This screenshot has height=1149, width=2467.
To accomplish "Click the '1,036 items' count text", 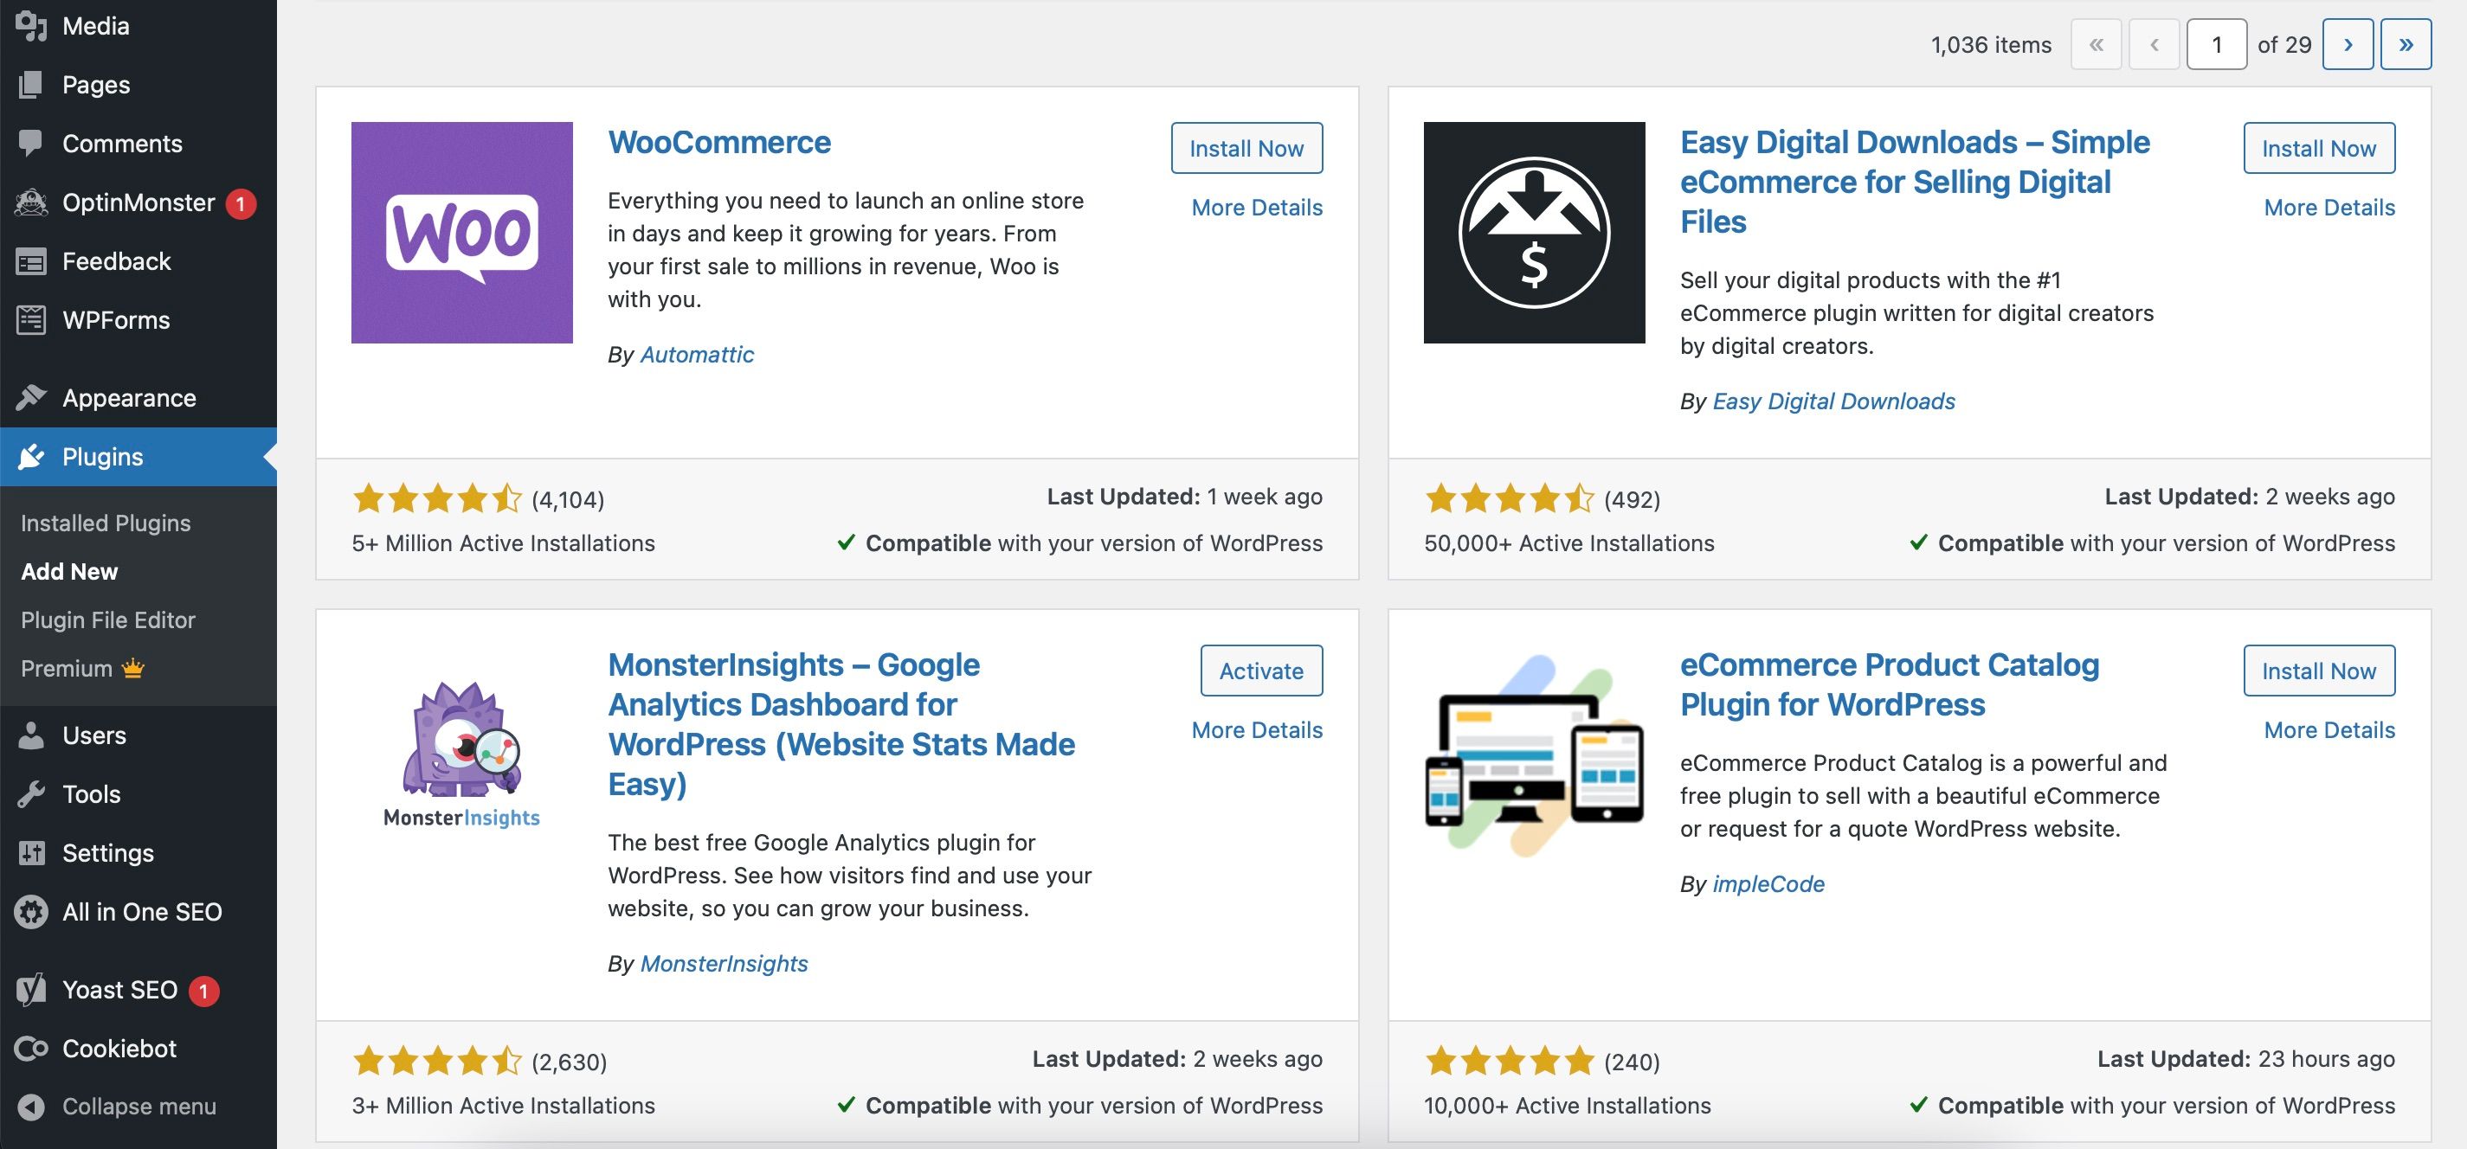I will pos(1991,45).
